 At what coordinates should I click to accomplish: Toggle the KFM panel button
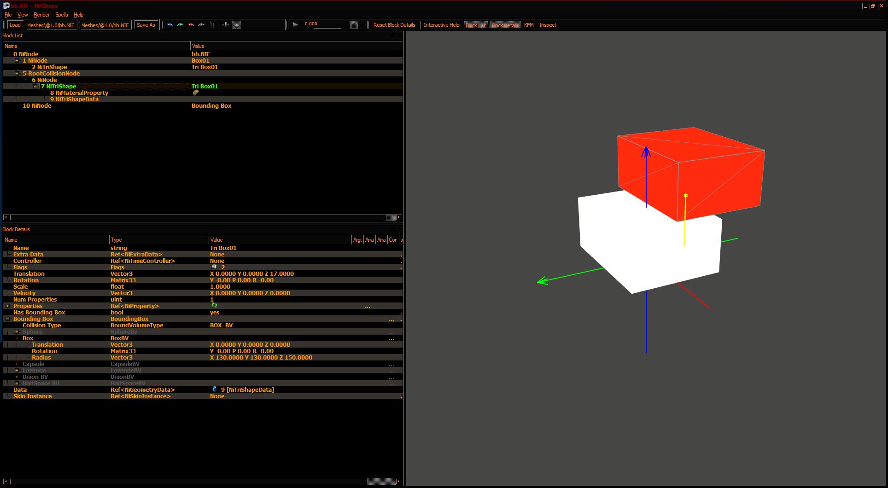click(x=529, y=25)
